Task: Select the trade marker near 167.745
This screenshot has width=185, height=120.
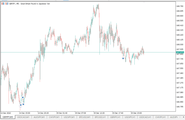Action: pos(123,58)
